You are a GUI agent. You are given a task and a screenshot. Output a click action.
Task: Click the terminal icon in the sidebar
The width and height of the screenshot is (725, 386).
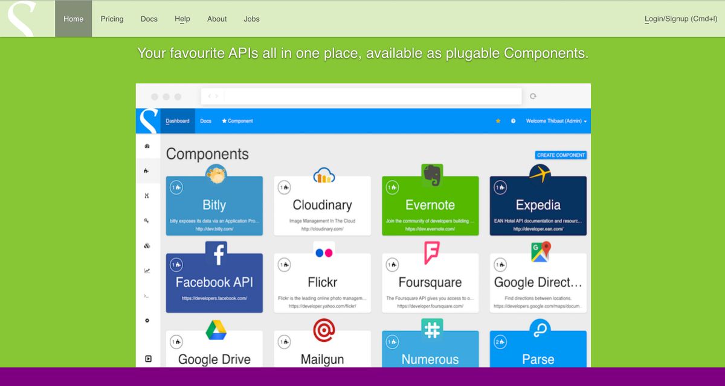148,295
